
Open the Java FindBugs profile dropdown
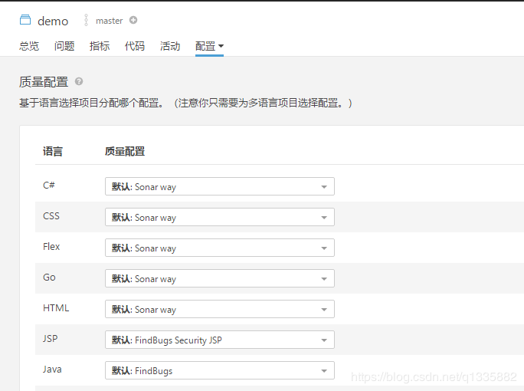[x=220, y=370]
